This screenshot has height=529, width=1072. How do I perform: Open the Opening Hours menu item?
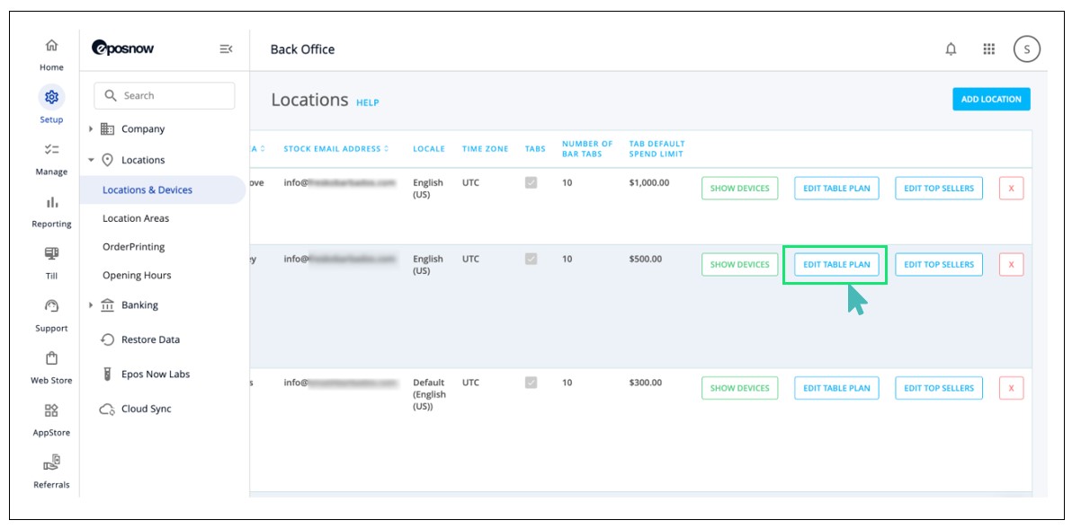(137, 276)
